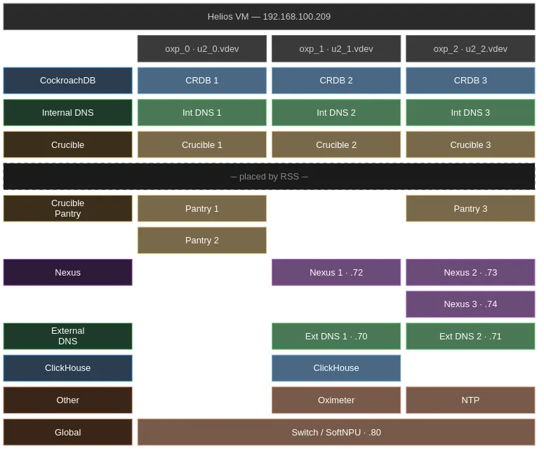Screen dimensions: 544x453
Task: Select the oxp_2 u2_2.vdev column header
Action: click(x=470, y=49)
